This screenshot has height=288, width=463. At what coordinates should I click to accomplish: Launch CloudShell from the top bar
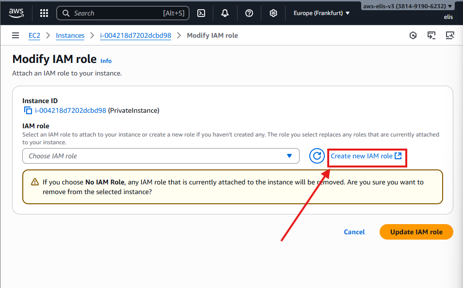tap(201, 13)
